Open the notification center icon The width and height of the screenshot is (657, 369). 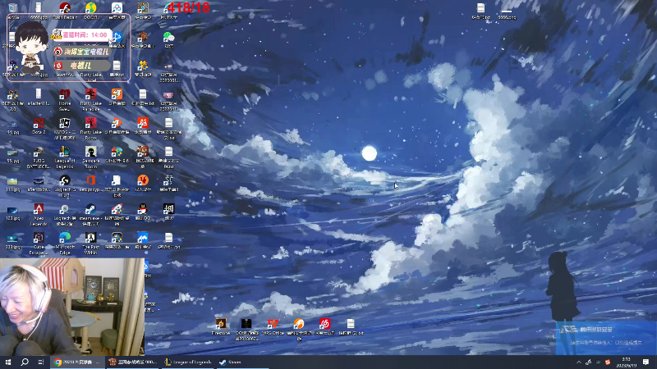click(x=646, y=362)
